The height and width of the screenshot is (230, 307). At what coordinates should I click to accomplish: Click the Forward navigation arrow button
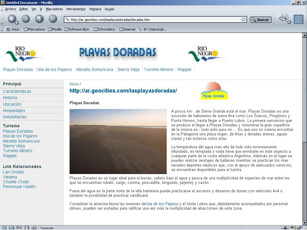pos(26,19)
